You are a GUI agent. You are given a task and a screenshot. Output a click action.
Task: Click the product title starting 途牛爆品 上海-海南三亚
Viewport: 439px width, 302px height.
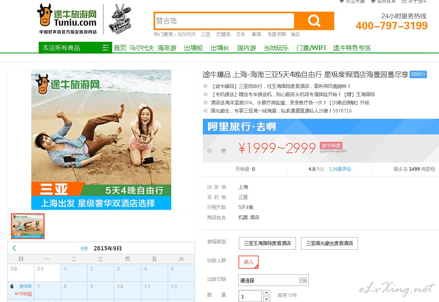tap(305, 75)
